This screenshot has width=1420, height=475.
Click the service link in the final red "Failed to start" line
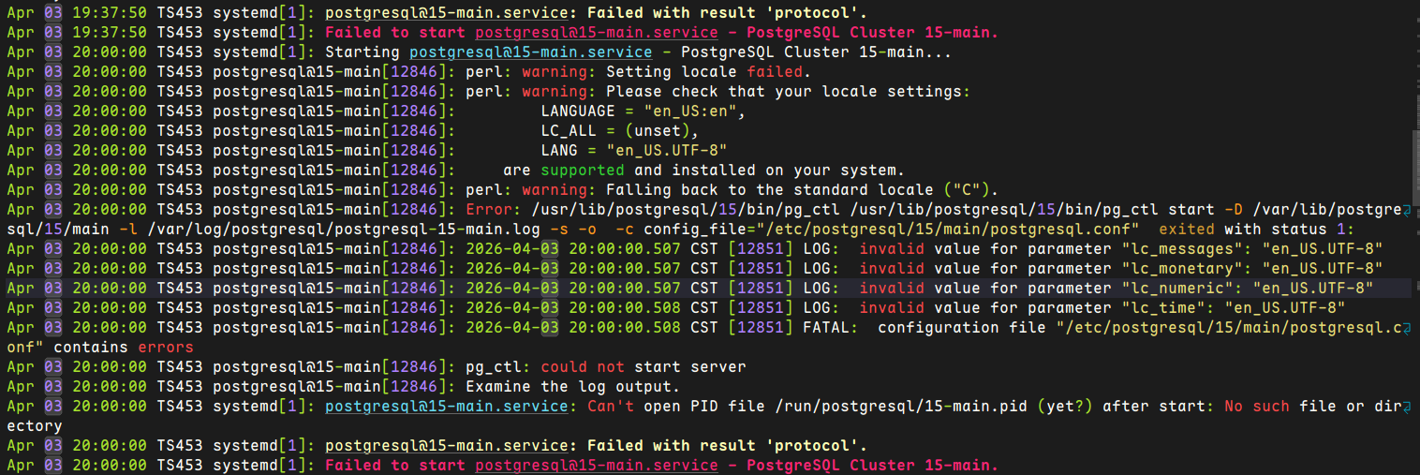(x=597, y=466)
